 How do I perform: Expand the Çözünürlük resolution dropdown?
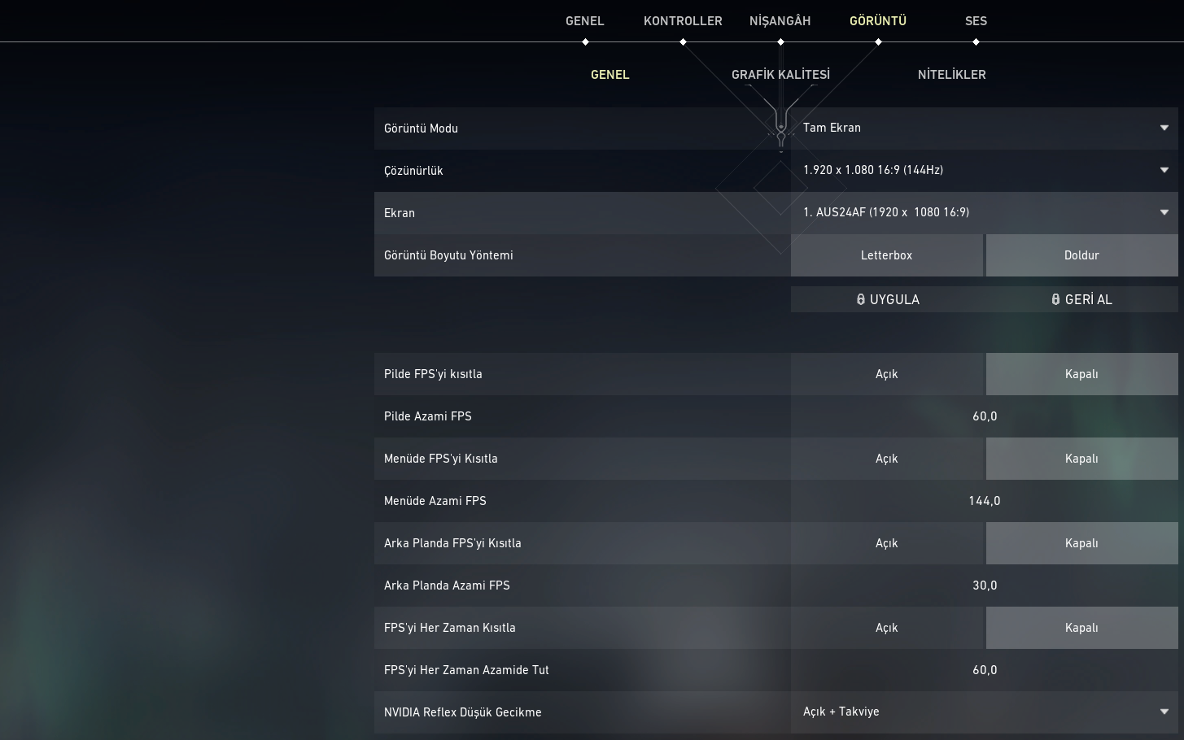[x=985, y=170]
